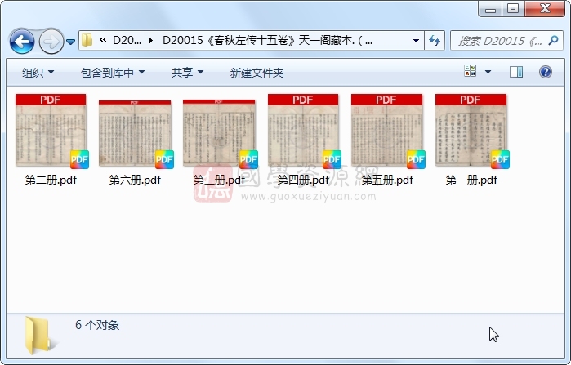Click the folder icon in address bar
The width and height of the screenshot is (571, 365).
click(87, 40)
